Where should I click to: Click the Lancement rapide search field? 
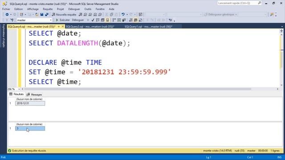pyautogui.click(x=237, y=3)
